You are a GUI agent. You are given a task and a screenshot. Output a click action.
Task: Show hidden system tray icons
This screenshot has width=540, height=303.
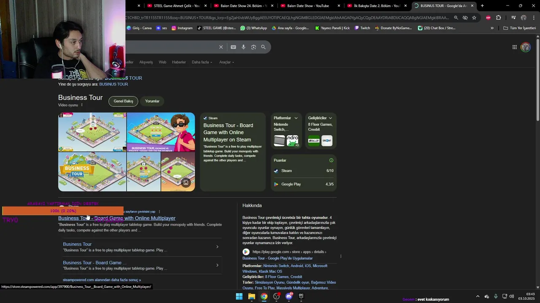pos(478,296)
